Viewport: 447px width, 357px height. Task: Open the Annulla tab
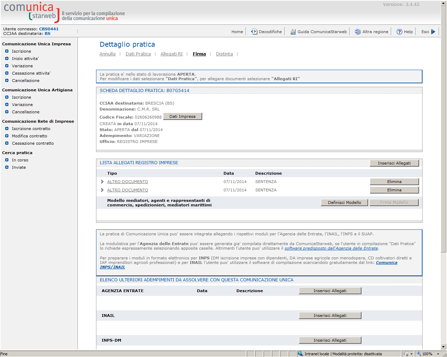click(108, 54)
